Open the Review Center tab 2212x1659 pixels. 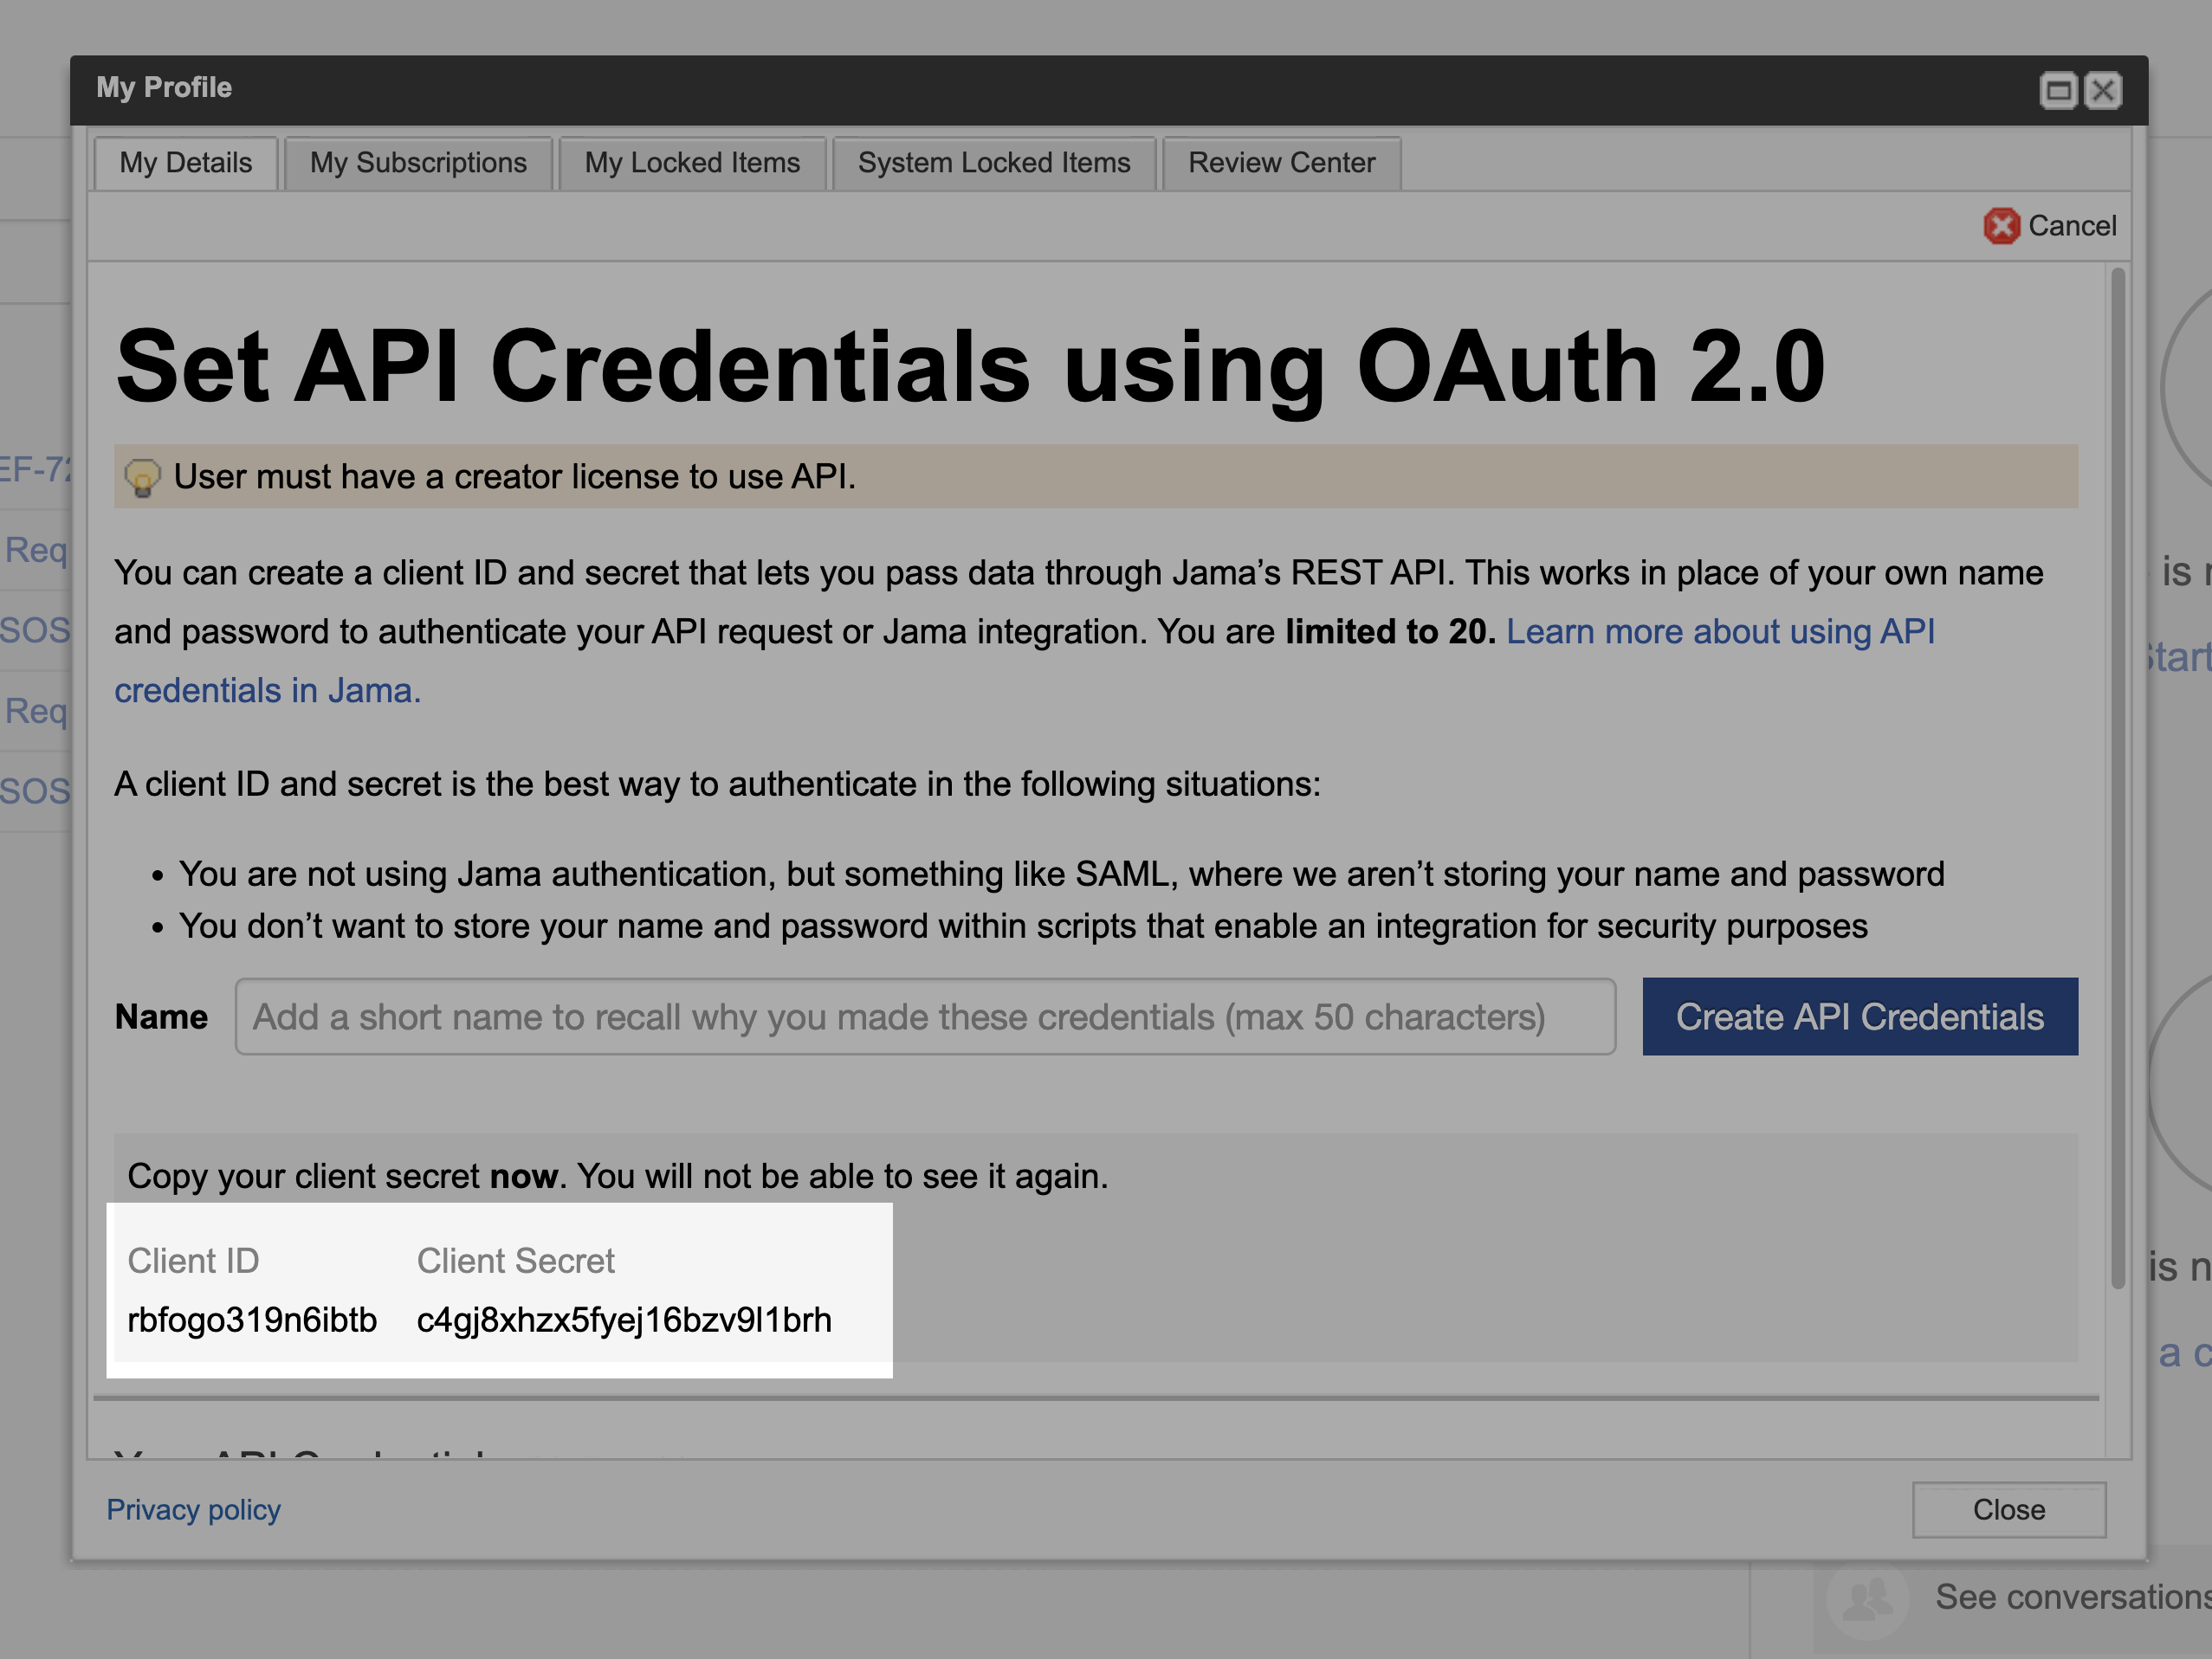pos(1281,163)
